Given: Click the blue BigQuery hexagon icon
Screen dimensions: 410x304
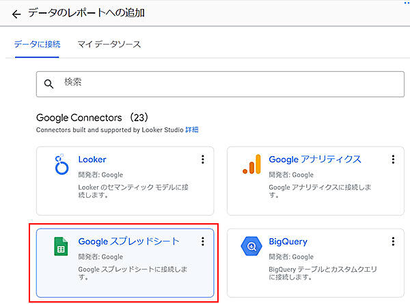Looking at the screenshot, I should click(x=251, y=246).
